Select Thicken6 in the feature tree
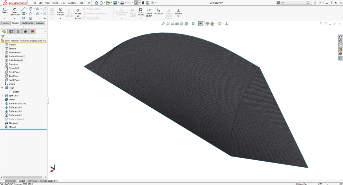Screen dimensions: 343x185 point(13,123)
